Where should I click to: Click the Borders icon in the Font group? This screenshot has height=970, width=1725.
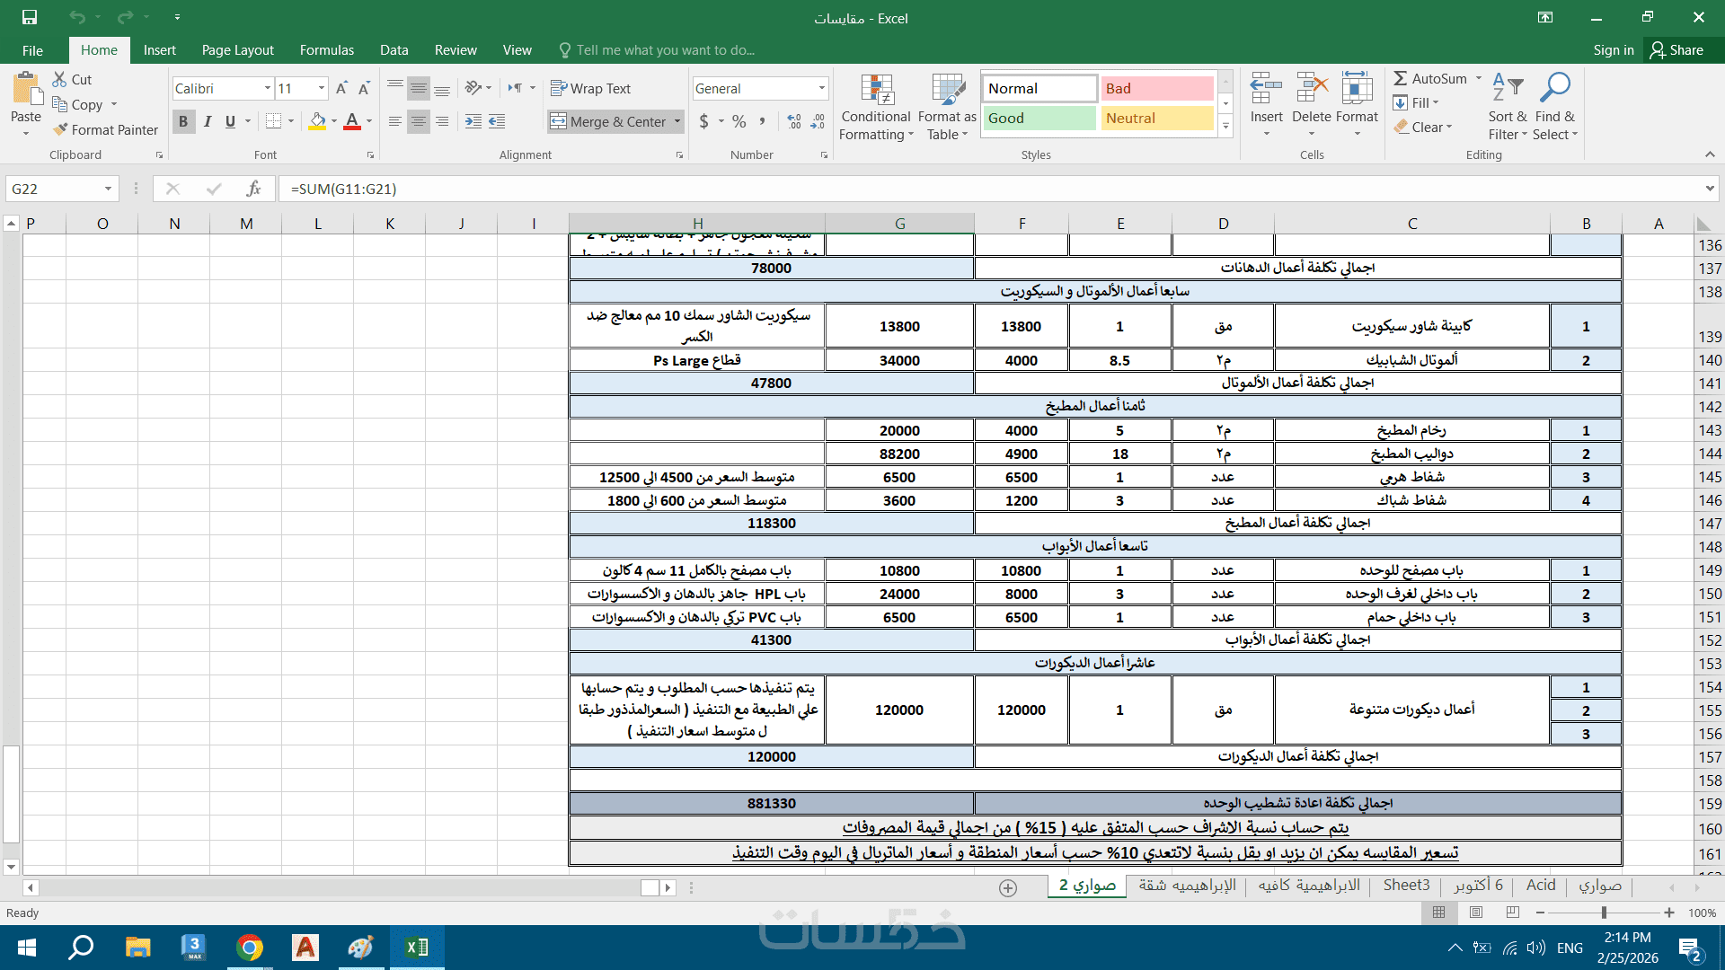point(274,121)
